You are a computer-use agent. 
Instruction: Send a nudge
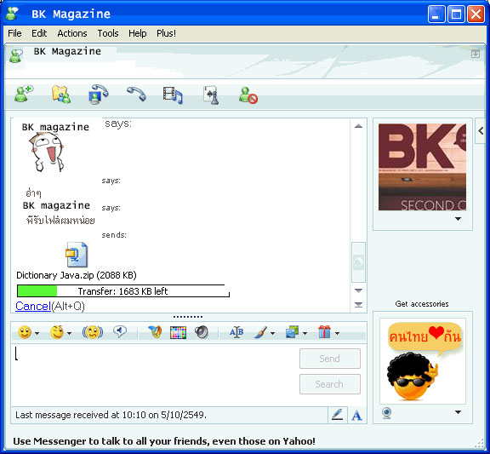93,332
